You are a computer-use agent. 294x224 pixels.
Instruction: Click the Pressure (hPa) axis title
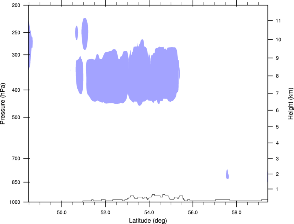3,104
